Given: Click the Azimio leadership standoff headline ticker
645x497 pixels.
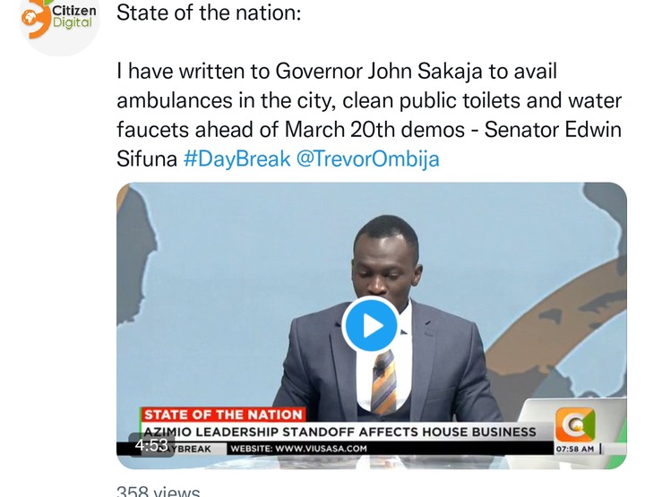Looking at the screenshot, I should click(340, 432).
